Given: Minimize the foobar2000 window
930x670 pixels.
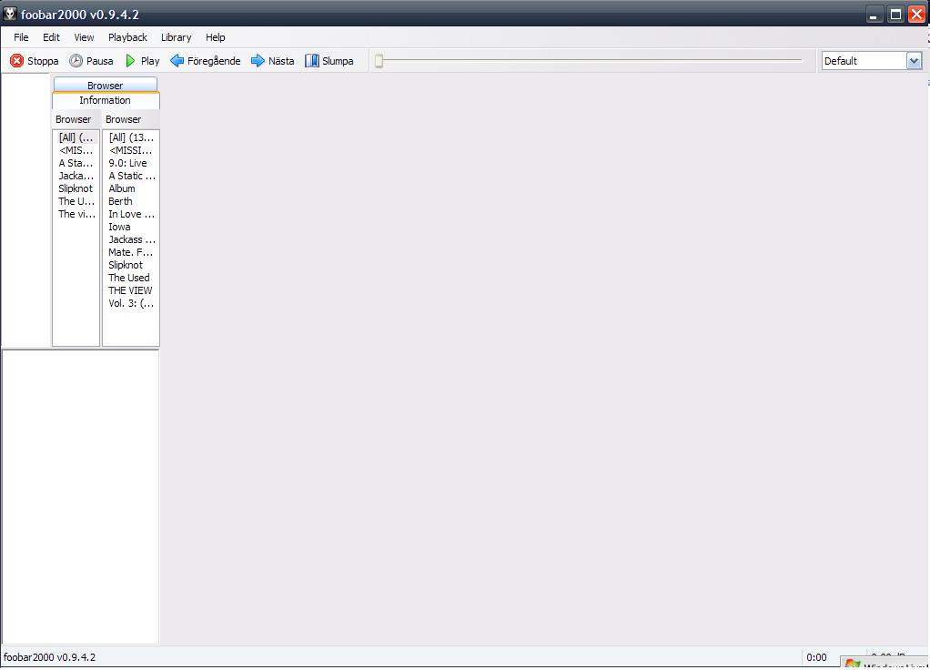Looking at the screenshot, I should click(873, 15).
